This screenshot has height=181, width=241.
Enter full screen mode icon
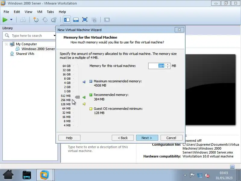click(85, 20)
